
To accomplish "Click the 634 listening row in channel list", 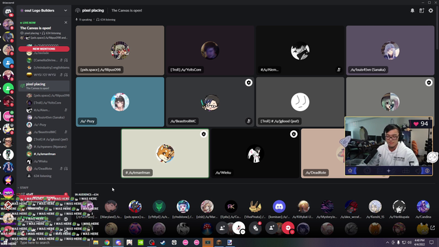I will [45, 176].
